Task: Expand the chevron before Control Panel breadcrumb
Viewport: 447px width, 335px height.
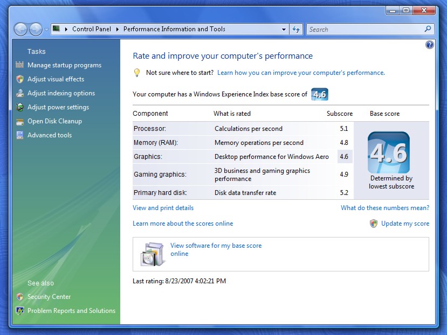Action: point(66,29)
